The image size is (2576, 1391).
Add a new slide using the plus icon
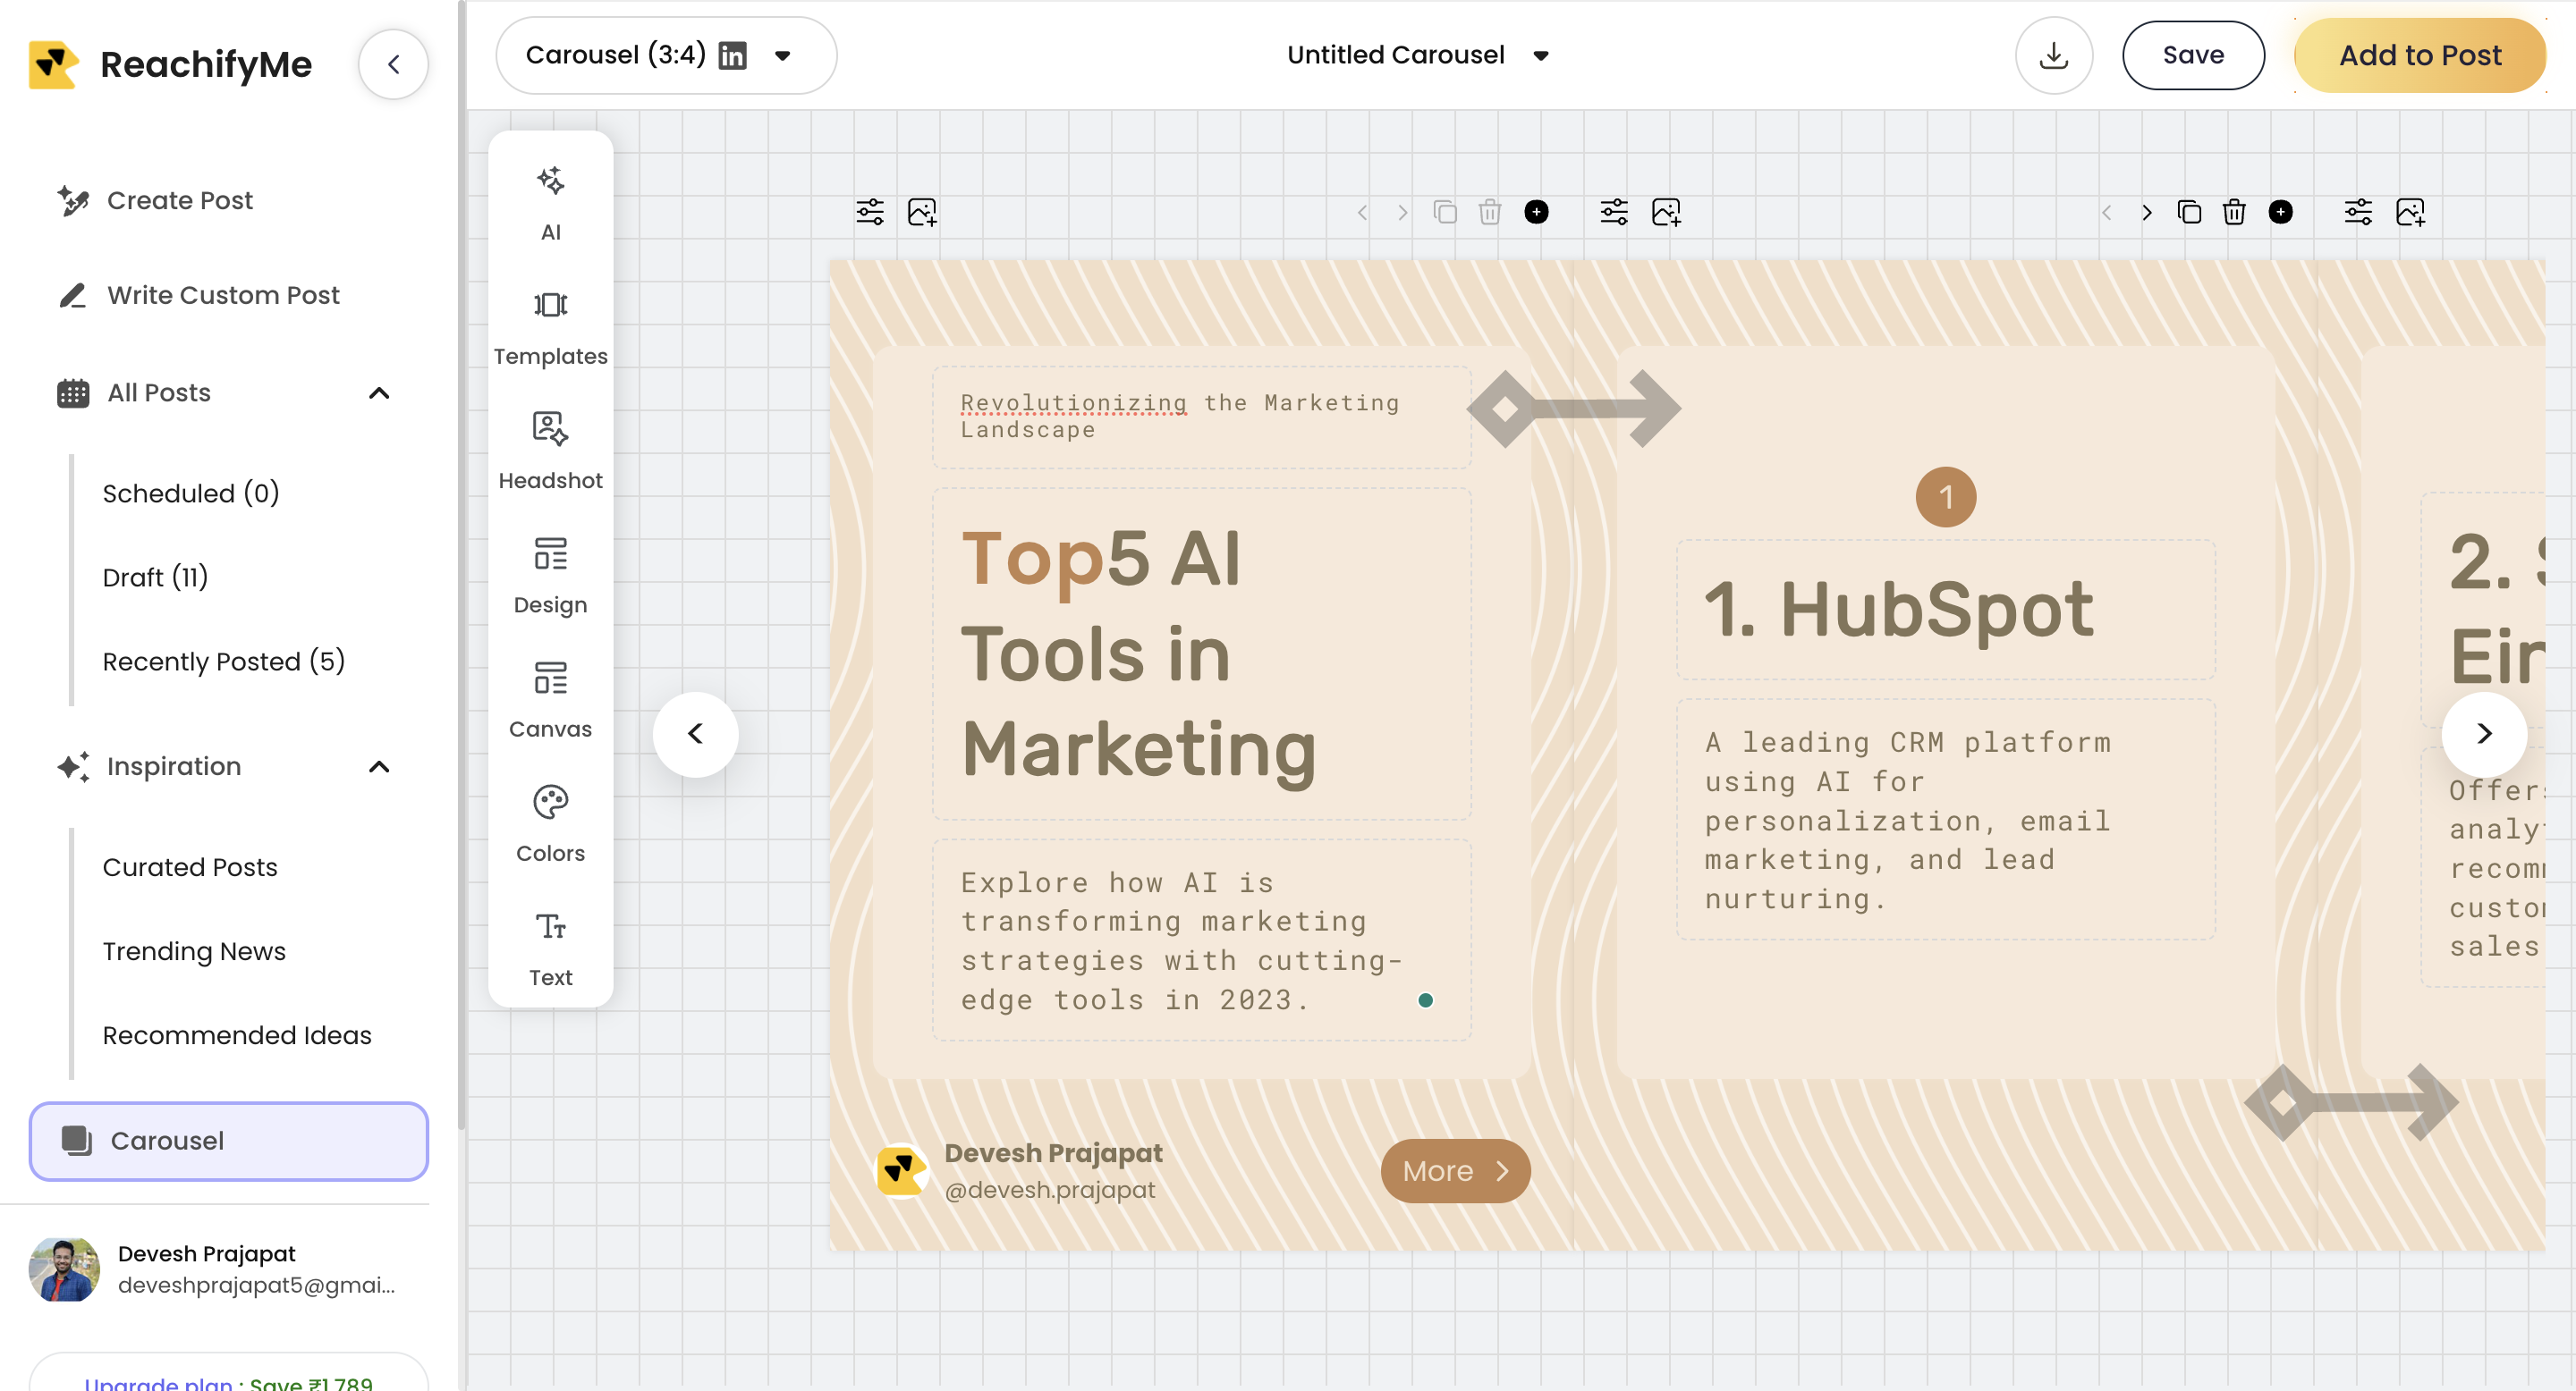pos(1537,212)
